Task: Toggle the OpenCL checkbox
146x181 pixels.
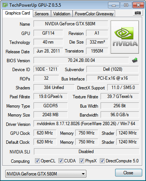Action: click(37, 161)
